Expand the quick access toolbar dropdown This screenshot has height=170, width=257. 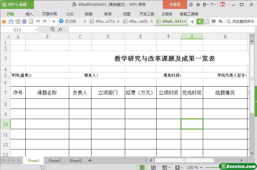coord(53,21)
